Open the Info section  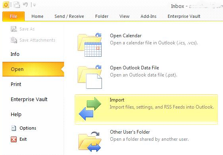(15, 54)
